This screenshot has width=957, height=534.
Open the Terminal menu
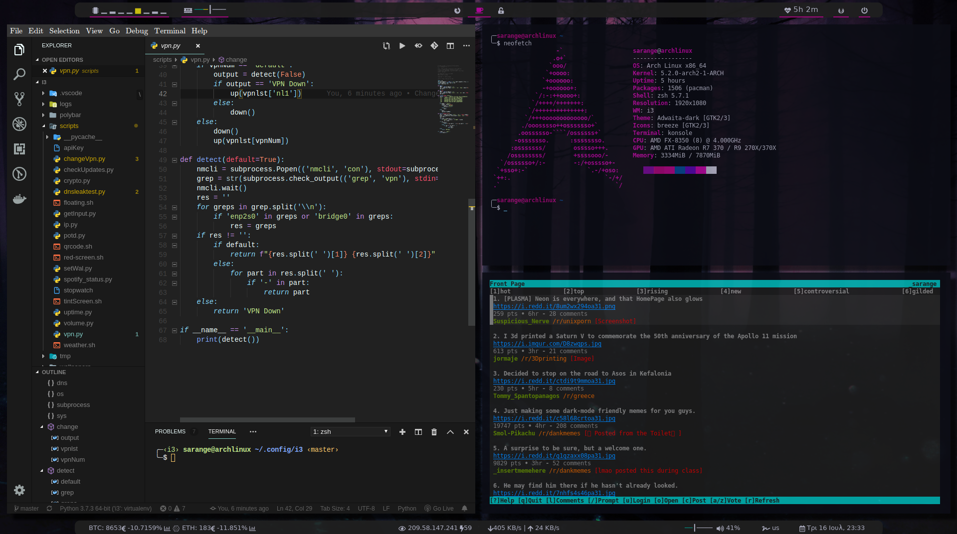click(x=170, y=31)
